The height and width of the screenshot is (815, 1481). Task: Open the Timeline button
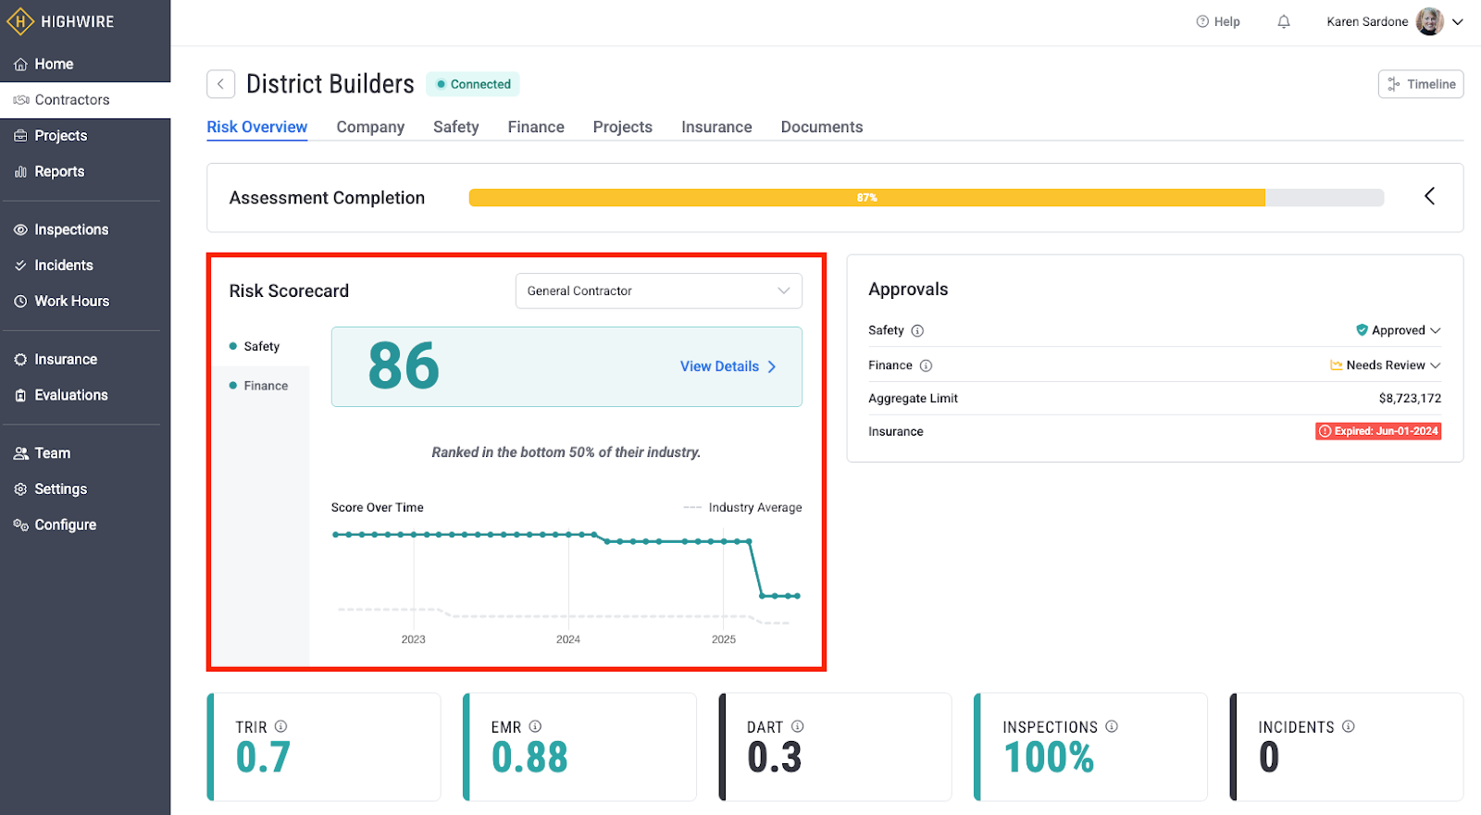[x=1420, y=84]
